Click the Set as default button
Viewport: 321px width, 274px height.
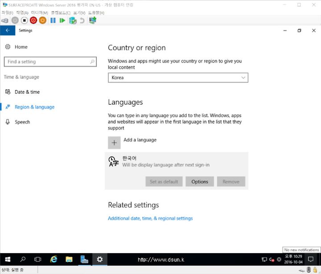(x=164, y=181)
